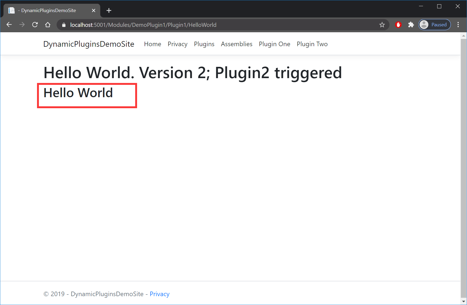
Task: Open the red ad blocker extension
Action: [x=398, y=25]
